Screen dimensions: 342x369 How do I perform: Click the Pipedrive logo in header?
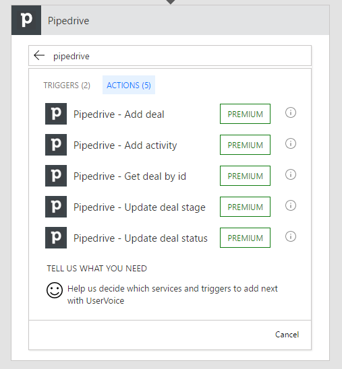pyautogui.click(x=26, y=20)
